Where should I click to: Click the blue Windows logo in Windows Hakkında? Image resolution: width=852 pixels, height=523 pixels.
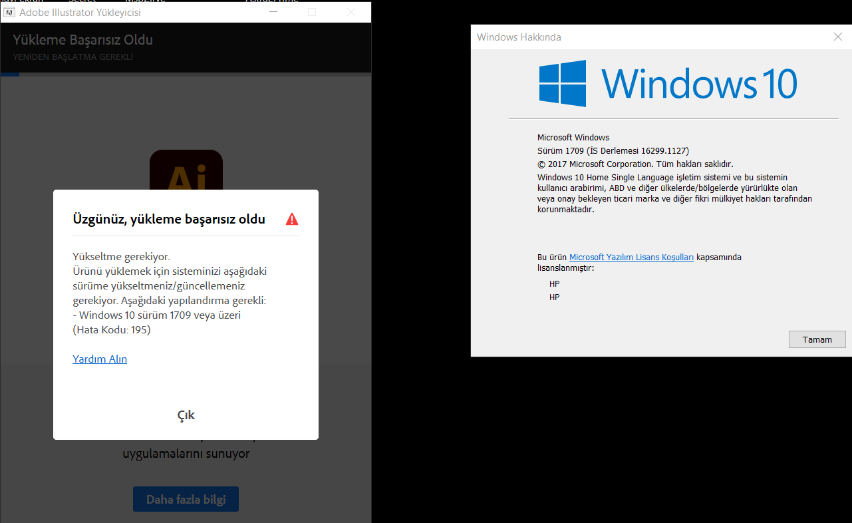pyautogui.click(x=563, y=84)
